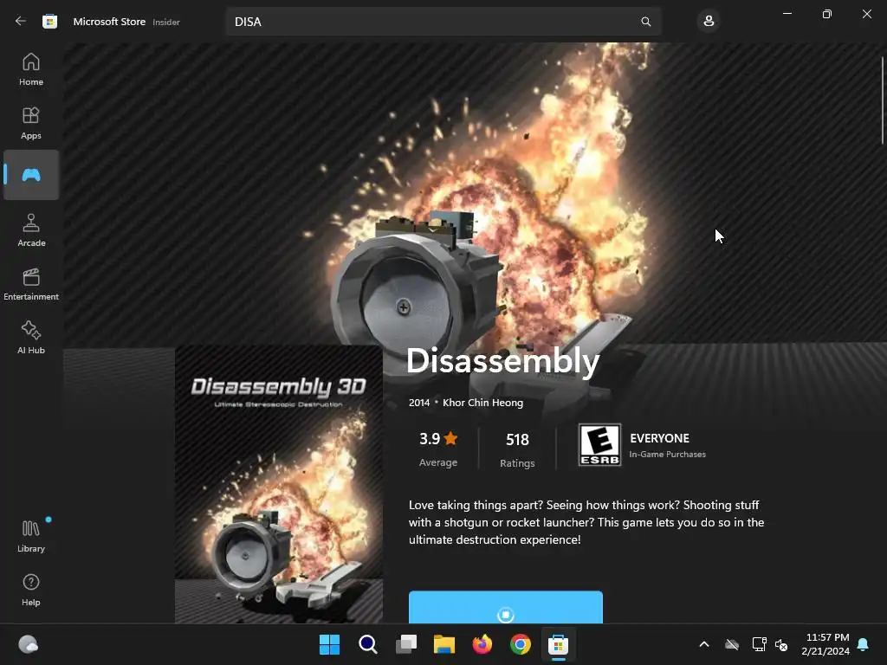Open Library in sidebar
887x665 pixels.
pos(31,537)
